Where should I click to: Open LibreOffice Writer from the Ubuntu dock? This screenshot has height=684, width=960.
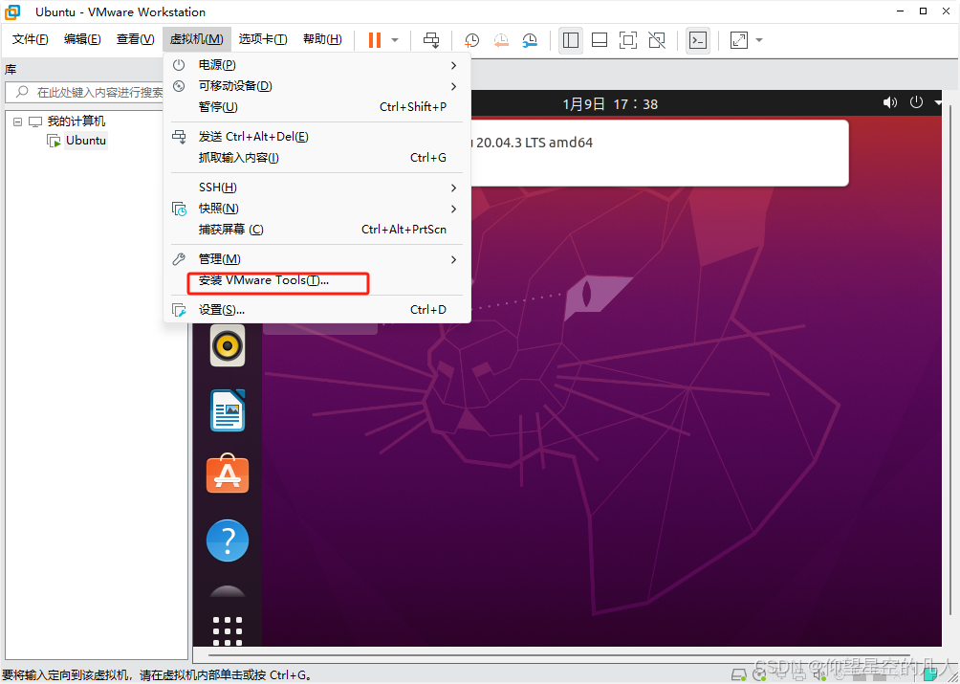[228, 410]
